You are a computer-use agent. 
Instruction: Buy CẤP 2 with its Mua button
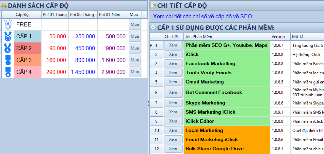coord(135,48)
